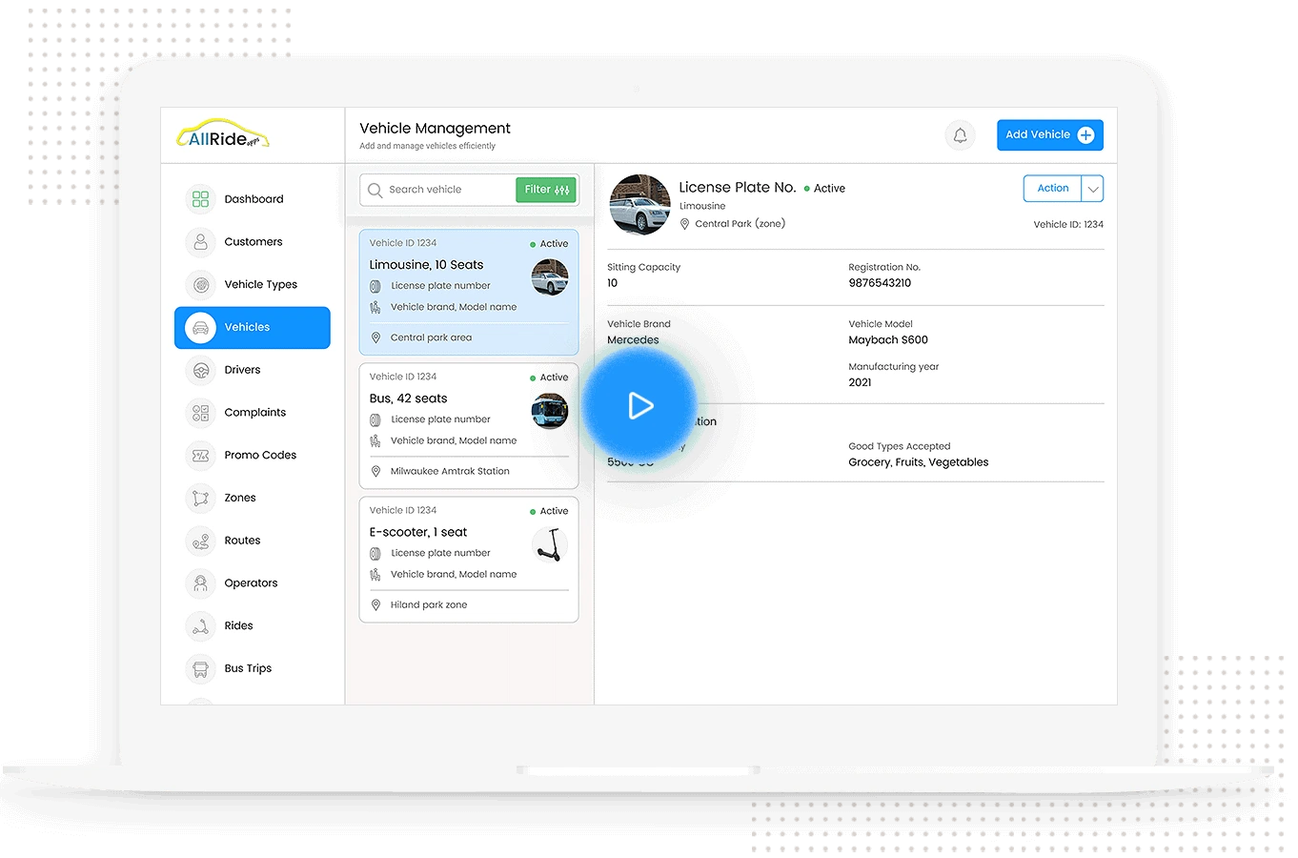The image size is (1298, 858).
Task: Select the E-scooter, 1 seat card
Action: point(469,560)
